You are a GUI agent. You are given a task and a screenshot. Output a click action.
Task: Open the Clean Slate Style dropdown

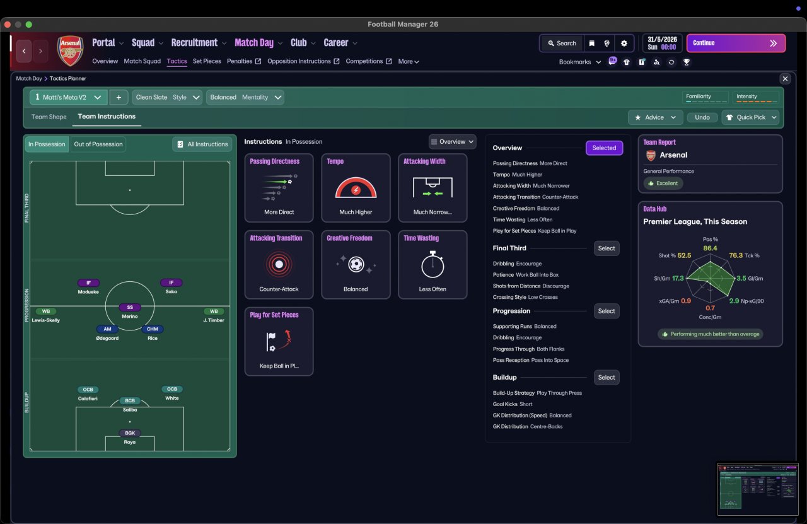167,97
